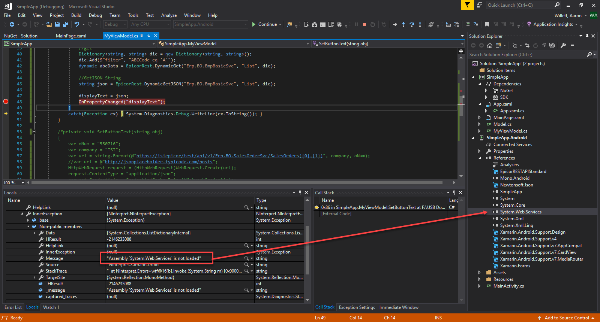Toggle the bookmark icon in toolbar
The image size is (600, 322).
point(487,24)
